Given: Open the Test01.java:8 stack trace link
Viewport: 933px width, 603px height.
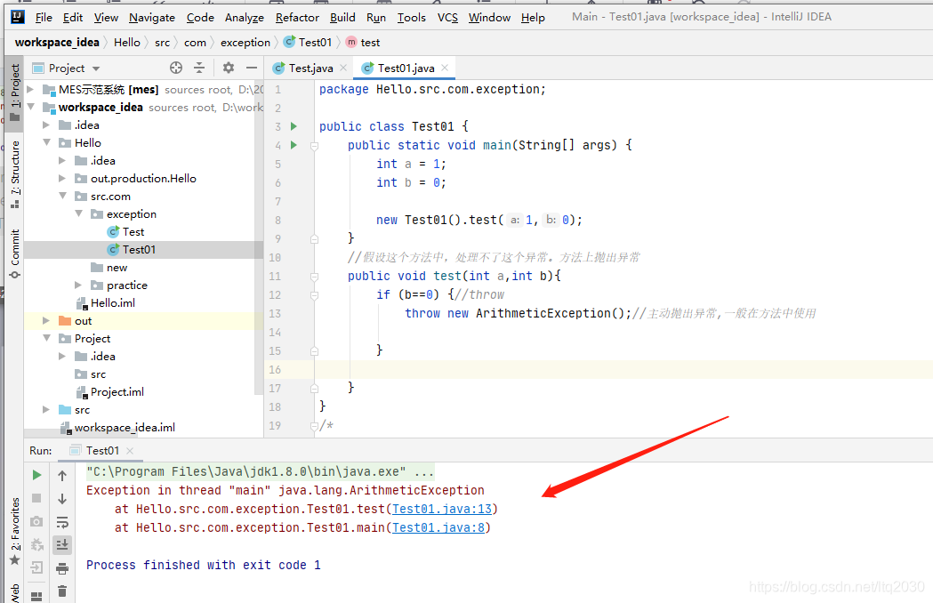Looking at the screenshot, I should pos(438,527).
